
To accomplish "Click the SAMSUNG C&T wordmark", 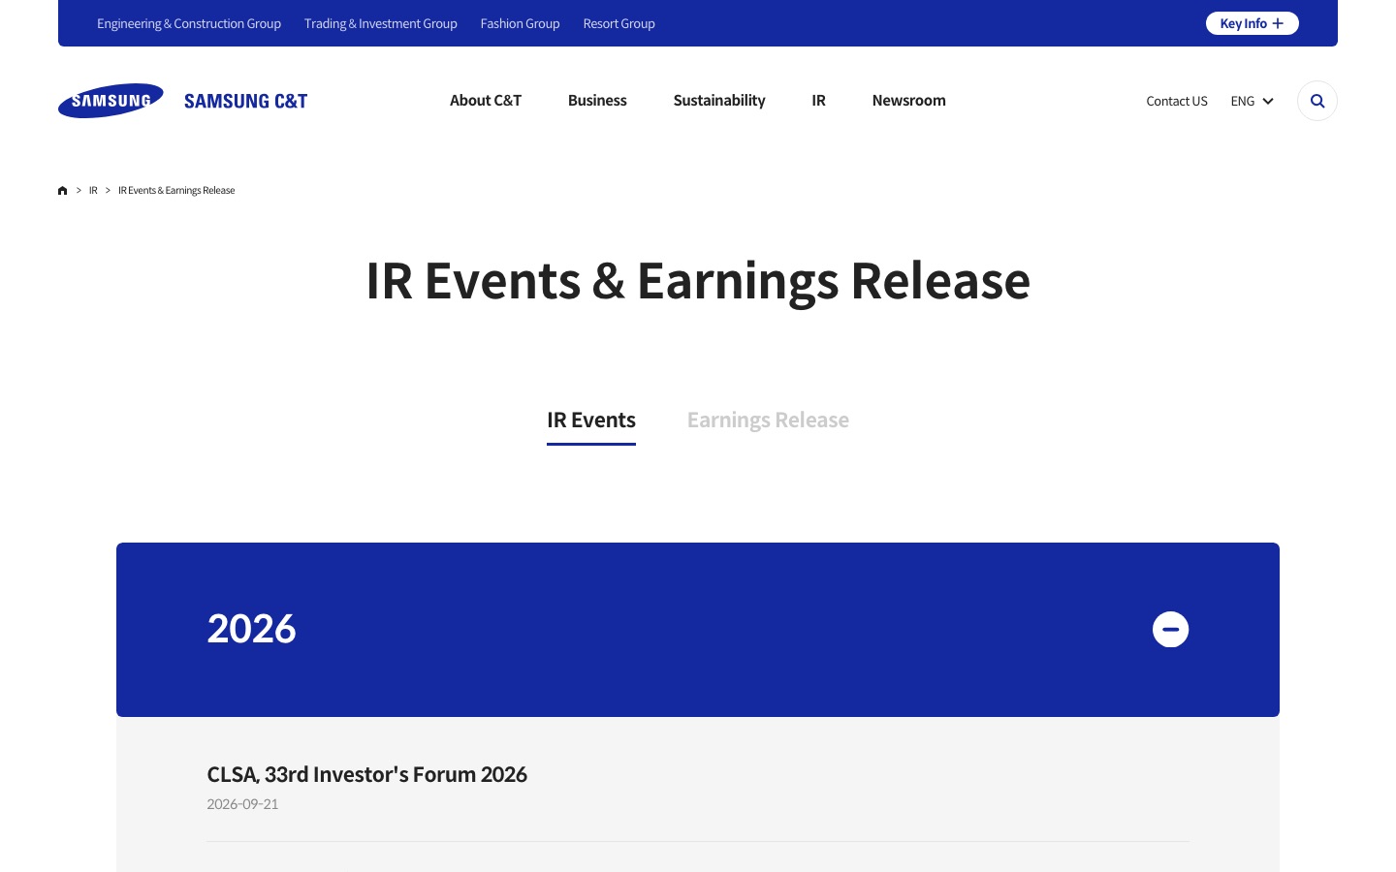I will tap(245, 101).
